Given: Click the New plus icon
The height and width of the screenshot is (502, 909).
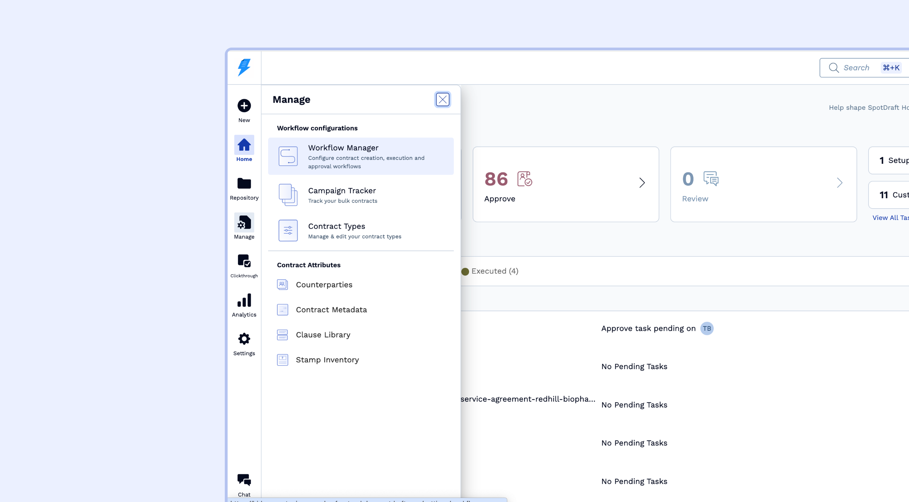Looking at the screenshot, I should point(244,106).
